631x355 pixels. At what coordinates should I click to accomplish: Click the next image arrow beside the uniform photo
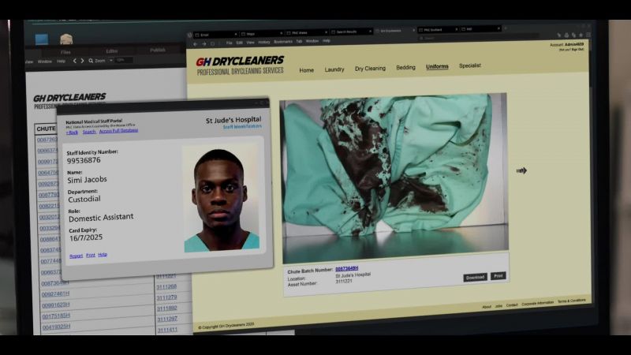pos(521,170)
